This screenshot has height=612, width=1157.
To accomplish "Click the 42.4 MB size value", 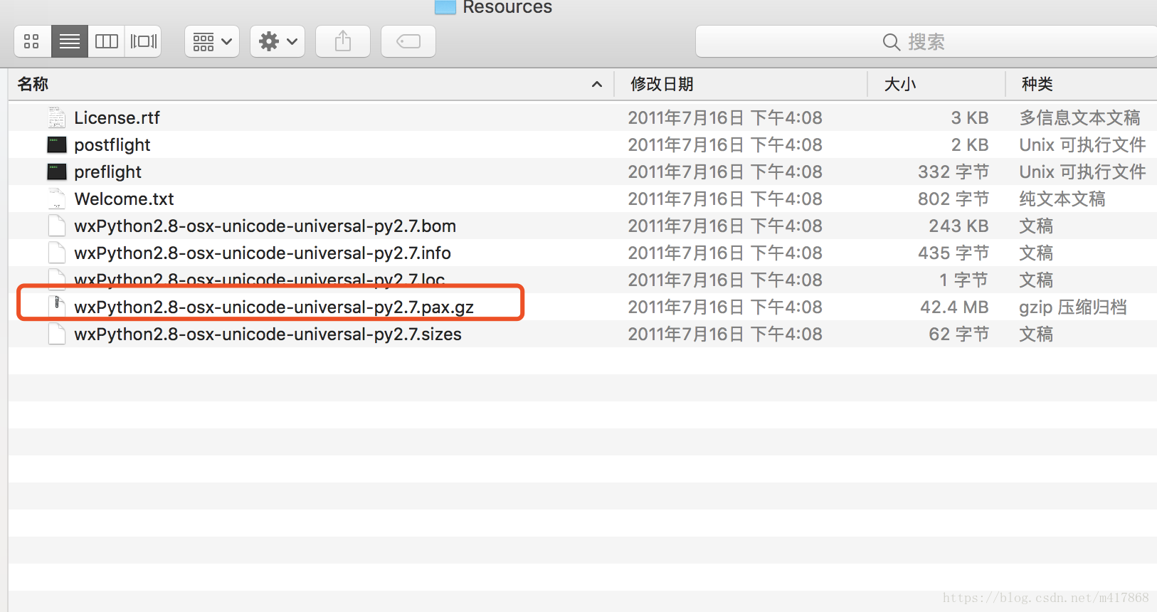I will [954, 307].
